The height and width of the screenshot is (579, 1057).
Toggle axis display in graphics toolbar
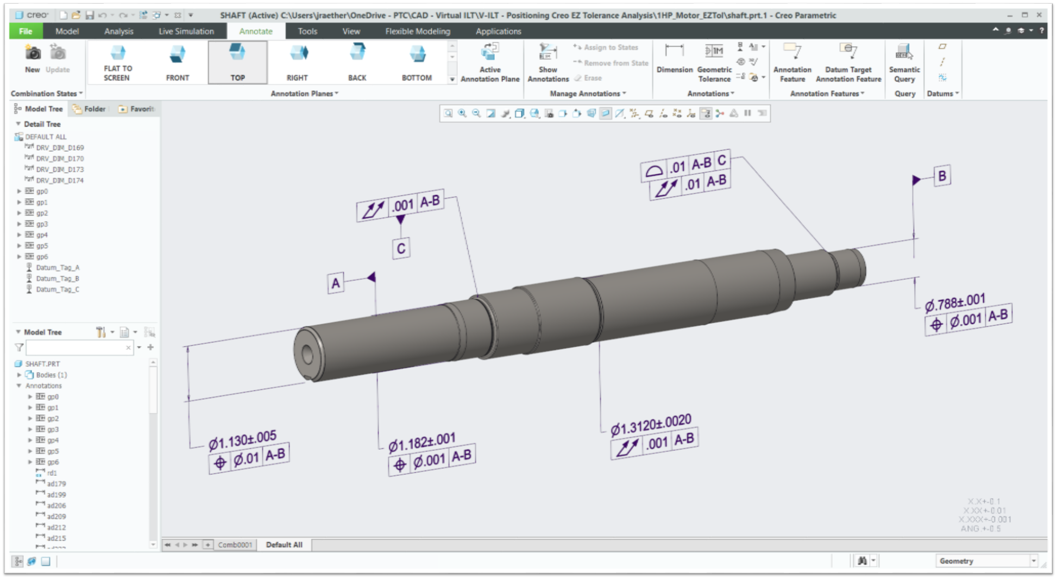point(663,114)
